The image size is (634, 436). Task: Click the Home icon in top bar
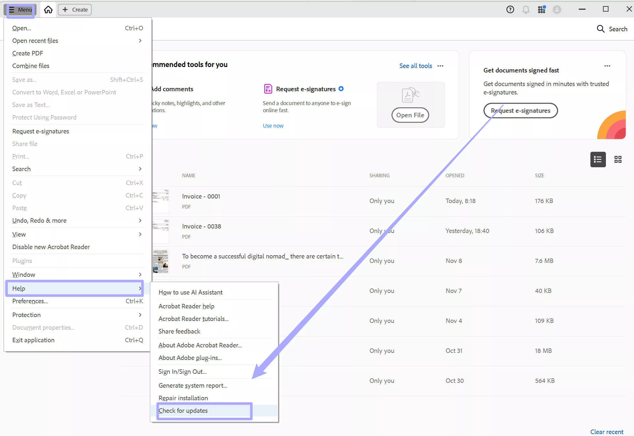[48, 10]
